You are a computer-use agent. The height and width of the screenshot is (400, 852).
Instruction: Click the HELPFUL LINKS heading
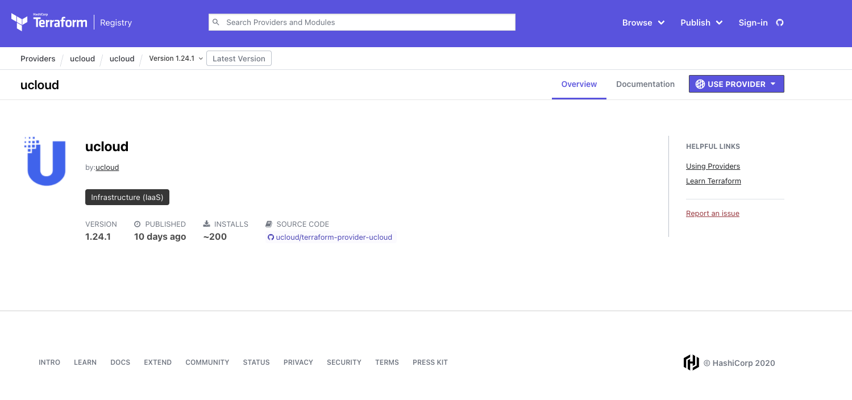[x=713, y=147]
